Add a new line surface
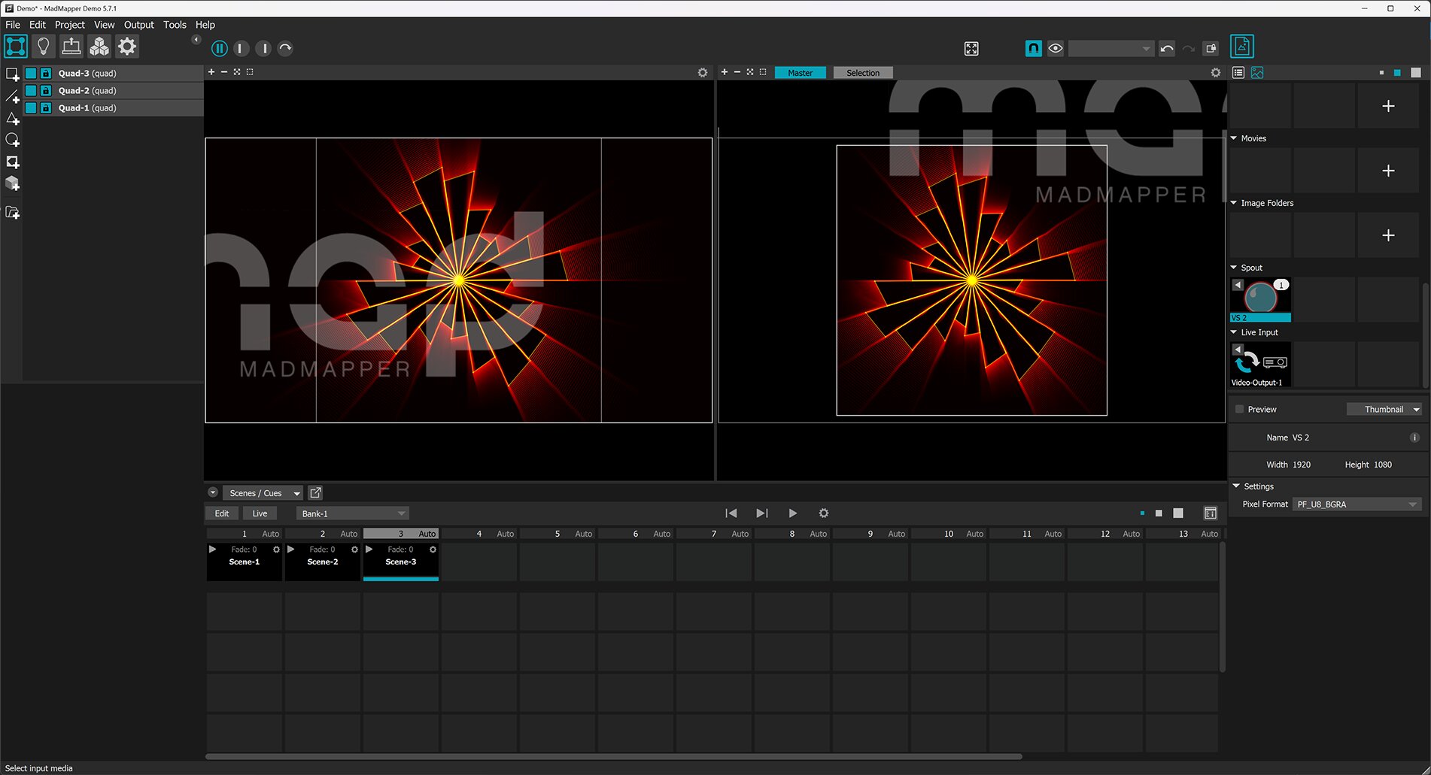 pos(12,97)
